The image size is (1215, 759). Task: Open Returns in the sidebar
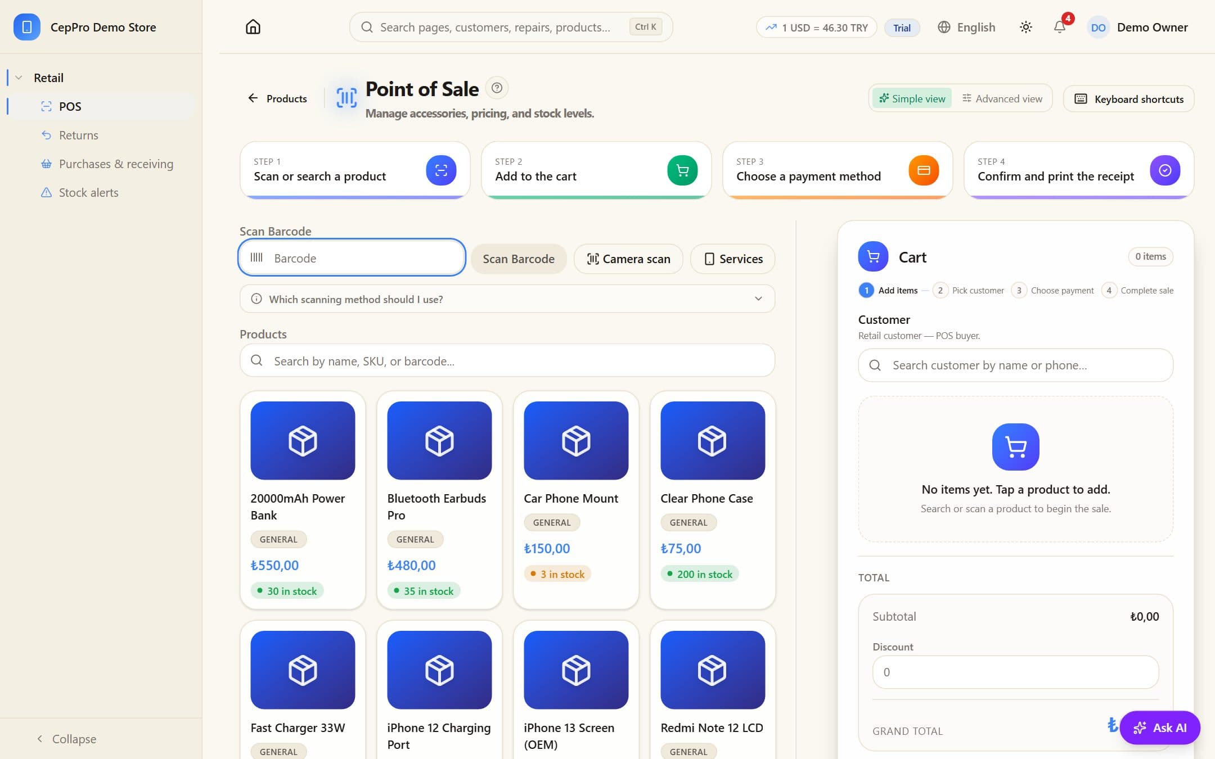pos(101,135)
